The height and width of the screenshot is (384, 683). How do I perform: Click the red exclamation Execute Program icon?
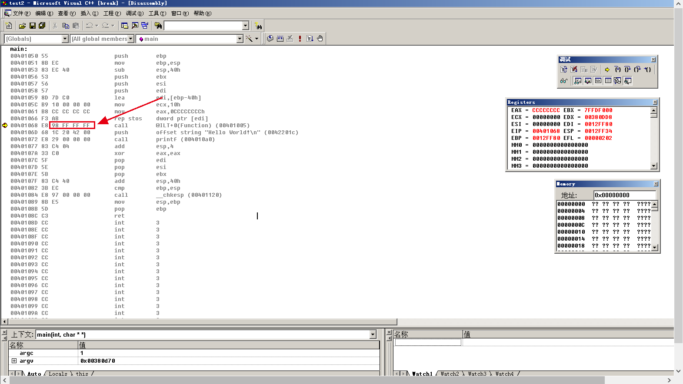click(x=300, y=39)
